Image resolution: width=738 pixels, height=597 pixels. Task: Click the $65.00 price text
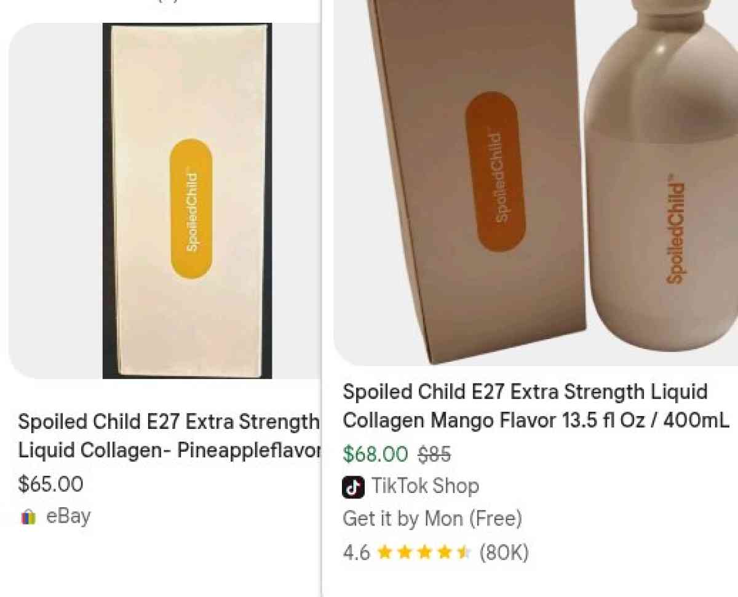[51, 484]
